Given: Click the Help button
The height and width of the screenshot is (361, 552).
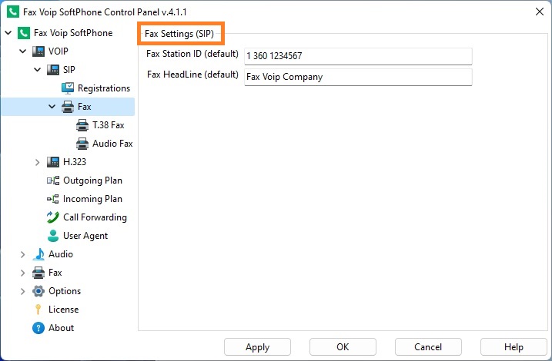Looking at the screenshot, I should [514, 347].
